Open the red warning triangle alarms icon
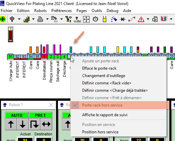175x141 pixels. tap(141, 19)
